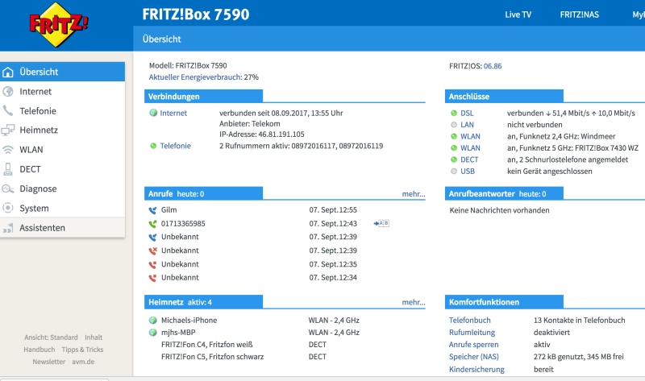
Task: Open FRITZ!NAS in top bar
Action: [579, 14]
